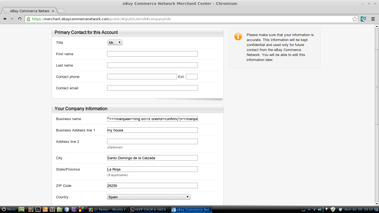
Task: Click the Contact email label
Action: [x=67, y=88]
